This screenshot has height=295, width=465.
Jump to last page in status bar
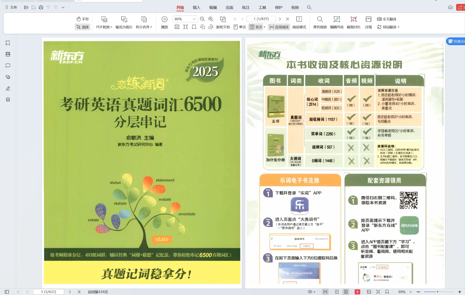point(79,292)
